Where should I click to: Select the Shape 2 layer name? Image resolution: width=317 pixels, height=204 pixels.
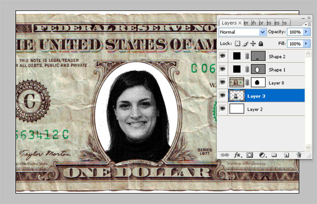(277, 57)
